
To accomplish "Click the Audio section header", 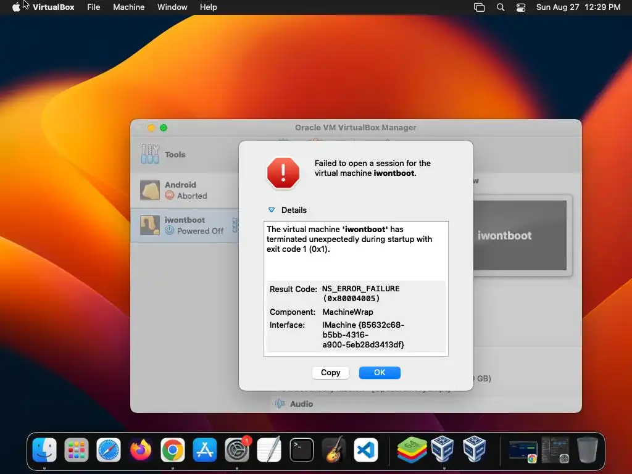I will (x=301, y=404).
